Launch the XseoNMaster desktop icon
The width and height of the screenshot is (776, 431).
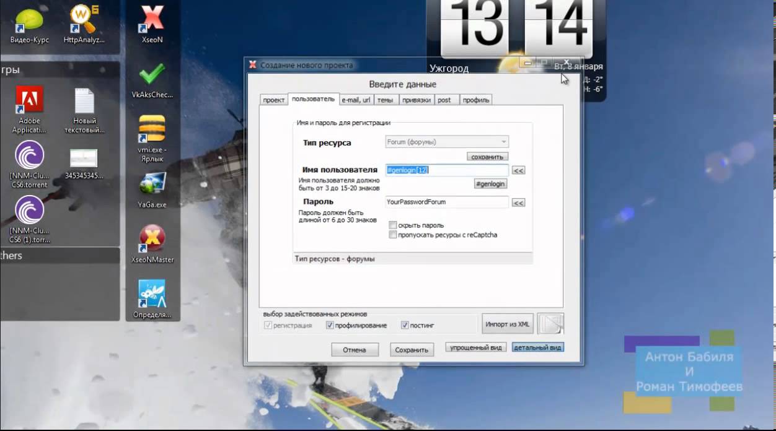coord(152,243)
